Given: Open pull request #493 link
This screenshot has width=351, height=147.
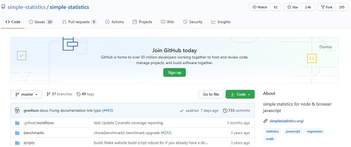Looking at the screenshot, I should point(108,110).
